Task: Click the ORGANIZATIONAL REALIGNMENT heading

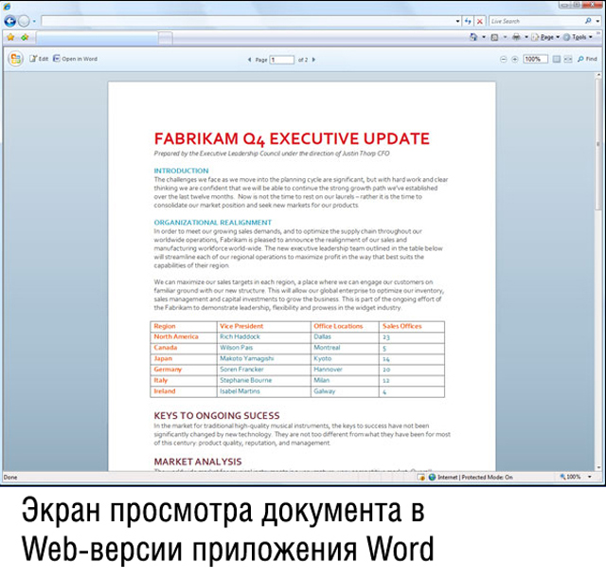Action: (212, 223)
